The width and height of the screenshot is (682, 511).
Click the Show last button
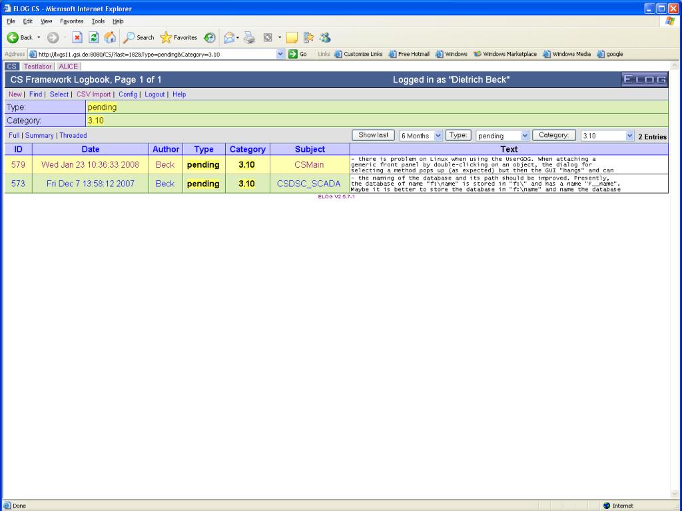pos(373,135)
